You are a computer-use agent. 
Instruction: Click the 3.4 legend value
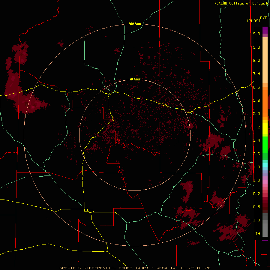[x=256, y=140]
